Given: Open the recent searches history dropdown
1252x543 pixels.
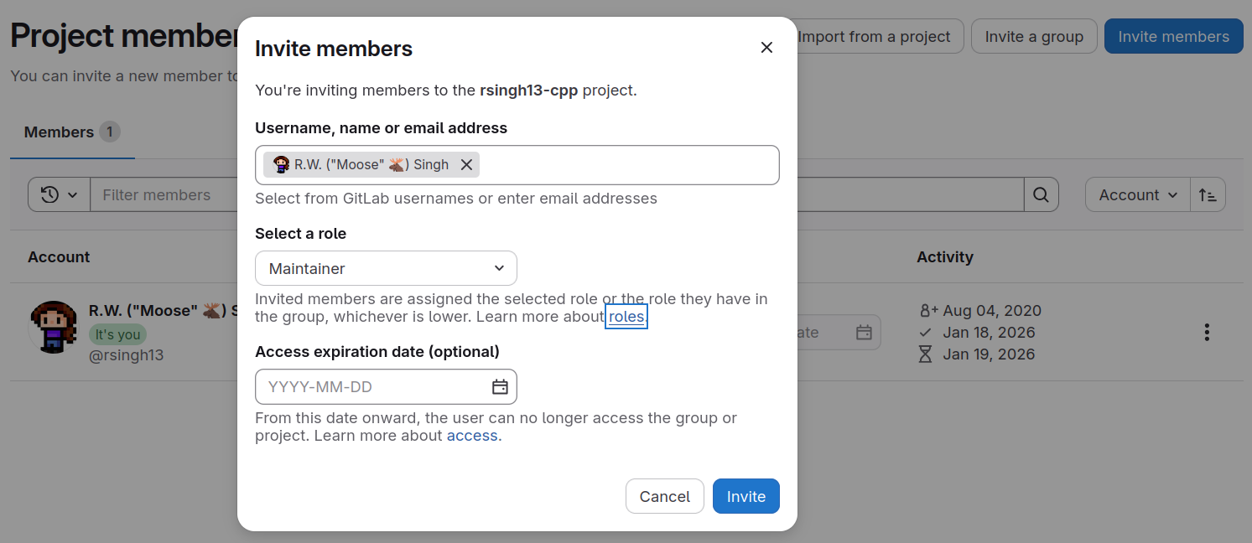Looking at the screenshot, I should click(60, 195).
